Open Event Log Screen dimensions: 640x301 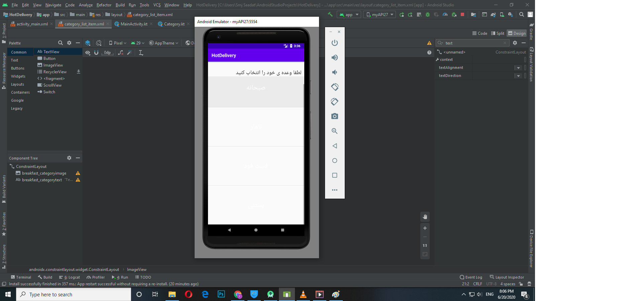coord(471,277)
